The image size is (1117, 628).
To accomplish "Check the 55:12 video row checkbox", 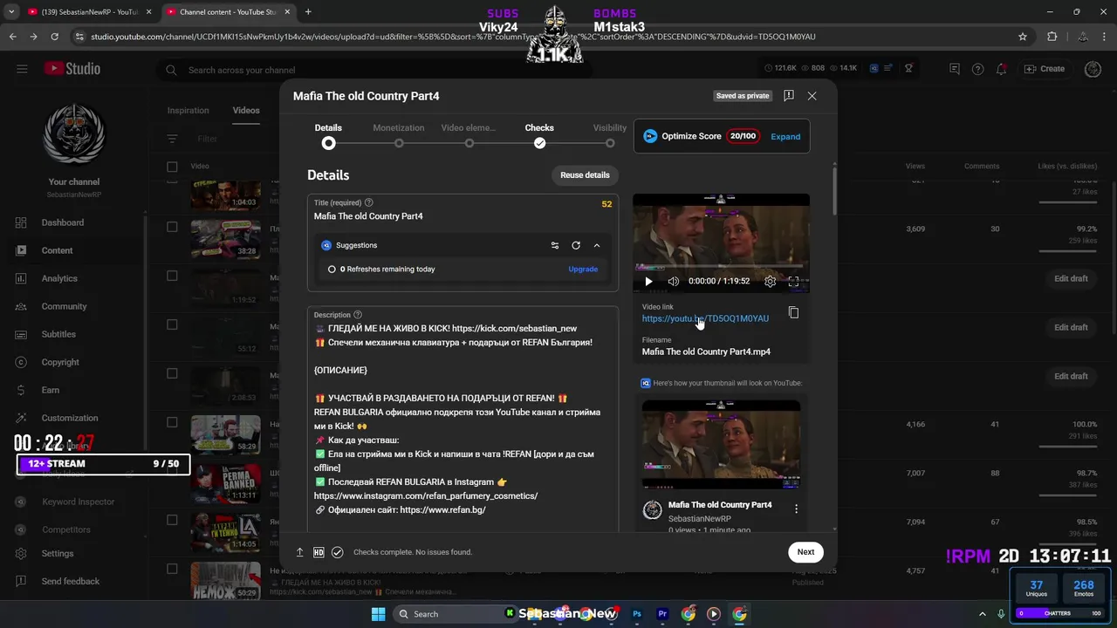I will coord(172,324).
